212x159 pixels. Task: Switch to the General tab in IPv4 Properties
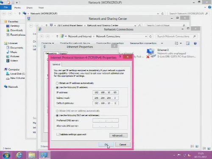(x=56, y=64)
